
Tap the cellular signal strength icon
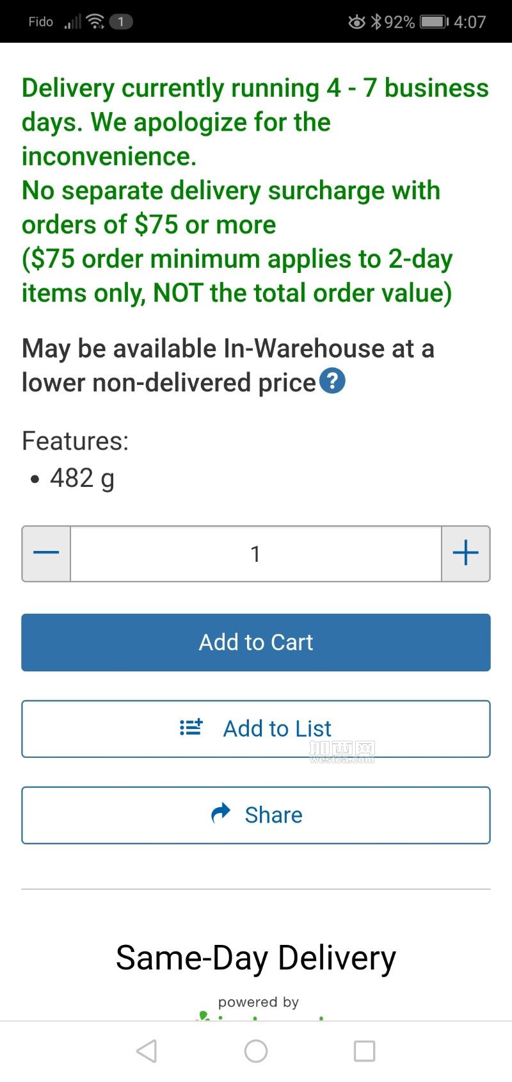[73, 22]
